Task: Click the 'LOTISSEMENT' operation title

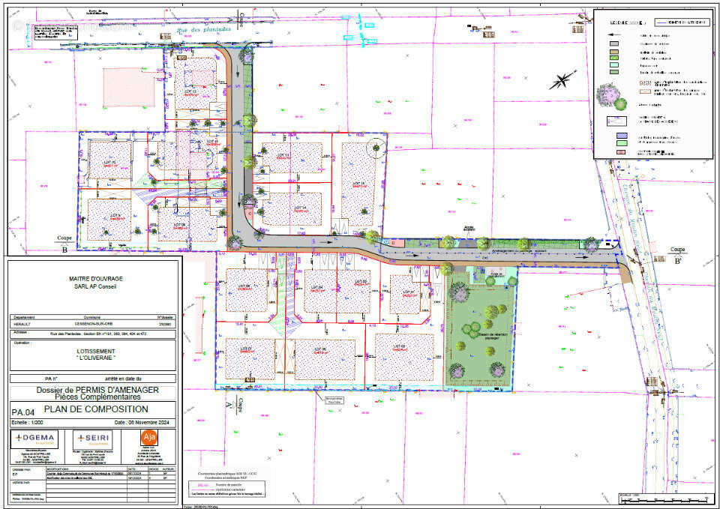Action: tap(95, 351)
